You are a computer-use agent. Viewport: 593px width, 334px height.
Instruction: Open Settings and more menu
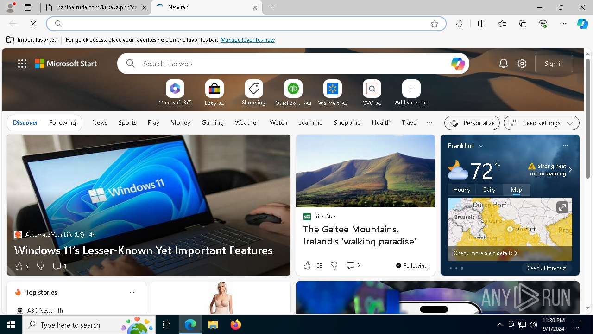point(563,24)
